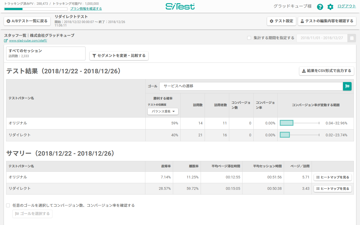
Task: Click the オリジナル conversion range bar
Action: pyautogui.click(x=287, y=123)
